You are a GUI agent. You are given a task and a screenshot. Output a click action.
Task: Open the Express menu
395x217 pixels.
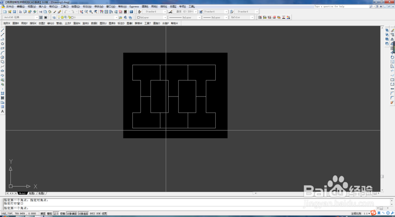coord(134,7)
